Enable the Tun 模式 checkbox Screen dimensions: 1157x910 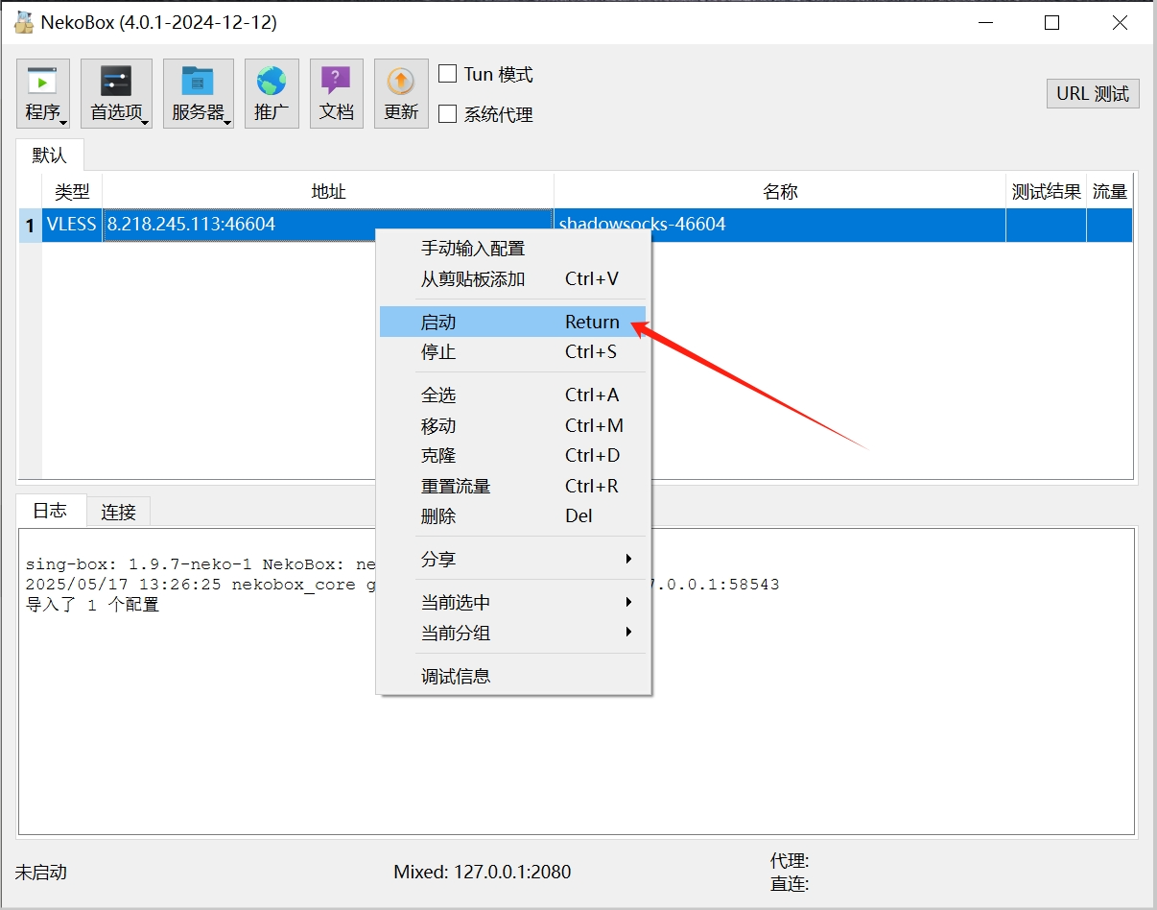(447, 74)
